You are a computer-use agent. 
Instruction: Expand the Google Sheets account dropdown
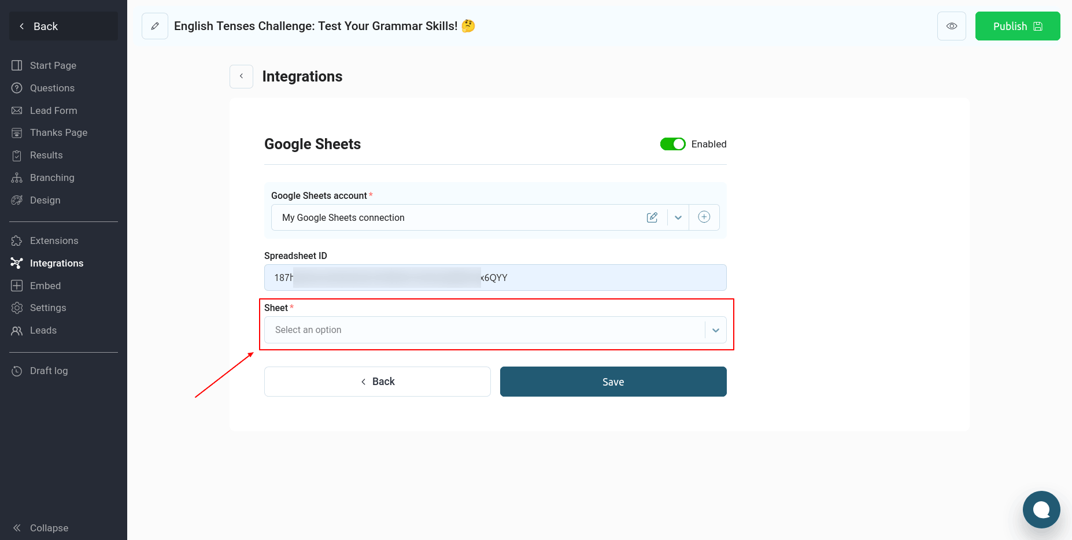point(678,217)
